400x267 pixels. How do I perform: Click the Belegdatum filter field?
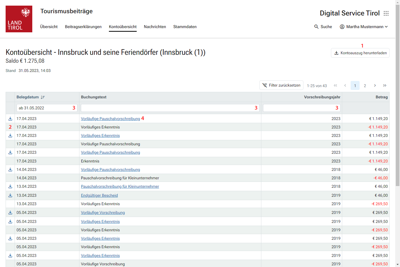pyautogui.click(x=44, y=108)
